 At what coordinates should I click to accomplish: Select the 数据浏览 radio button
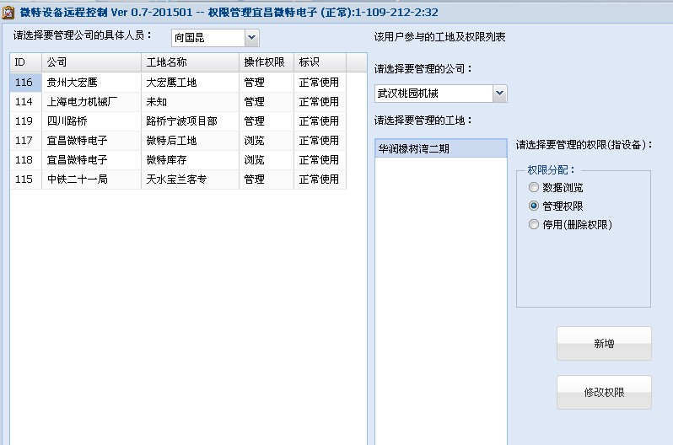pos(534,187)
